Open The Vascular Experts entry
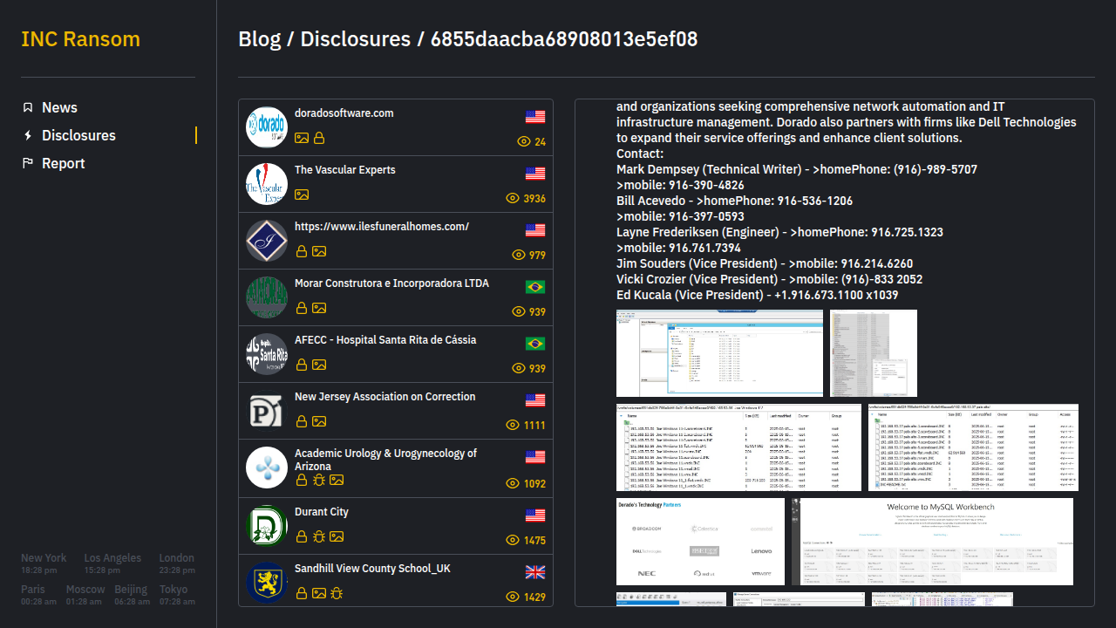 pyautogui.click(x=396, y=184)
